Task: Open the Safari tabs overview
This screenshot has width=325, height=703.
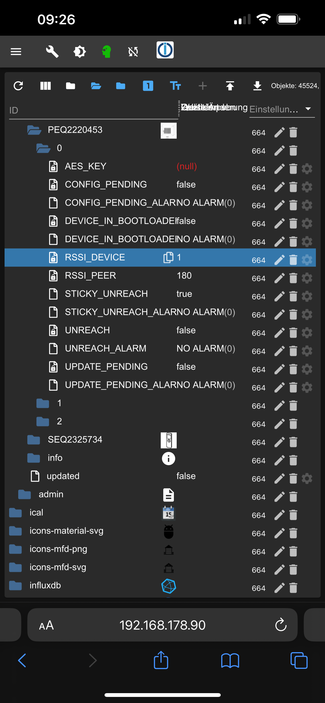Action: coord(299,660)
